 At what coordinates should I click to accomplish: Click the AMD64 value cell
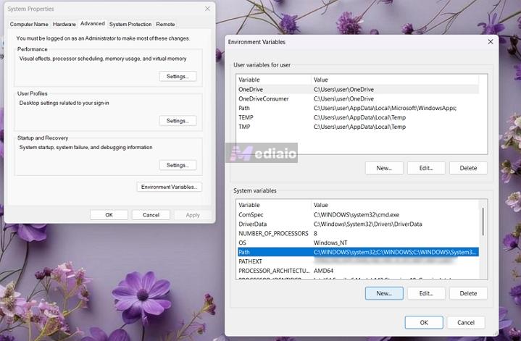pyautogui.click(x=323, y=271)
